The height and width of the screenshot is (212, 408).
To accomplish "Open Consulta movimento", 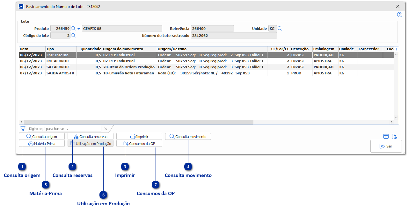I will pos(188,137).
